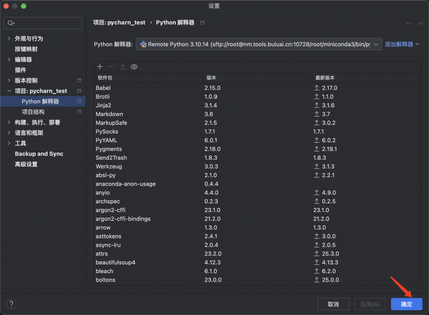Select the Send2Trash package row
The width and height of the screenshot is (429, 315).
click(x=257, y=158)
